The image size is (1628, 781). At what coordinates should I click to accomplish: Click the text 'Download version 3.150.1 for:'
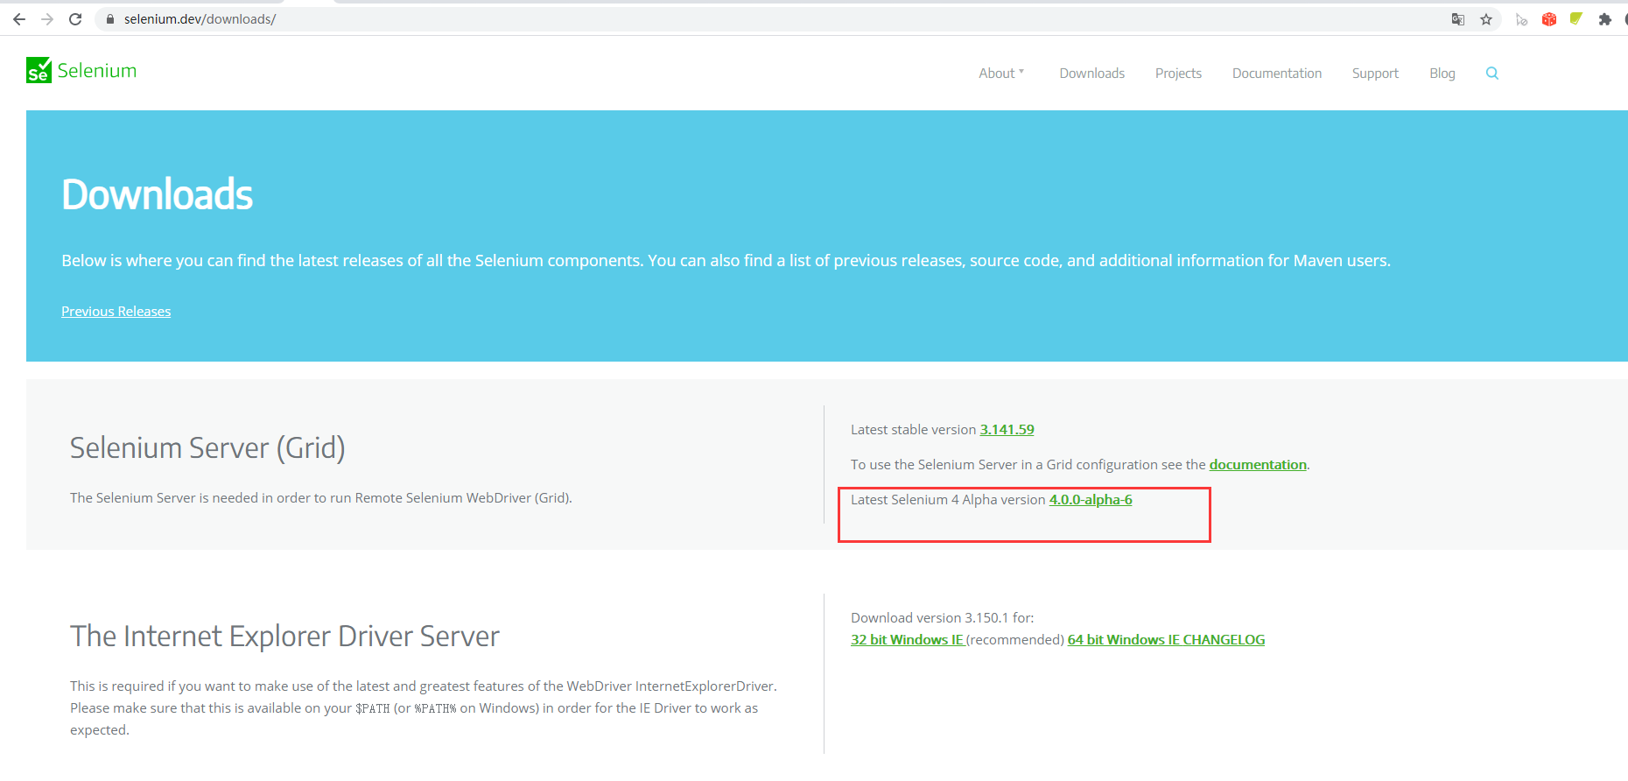(943, 618)
